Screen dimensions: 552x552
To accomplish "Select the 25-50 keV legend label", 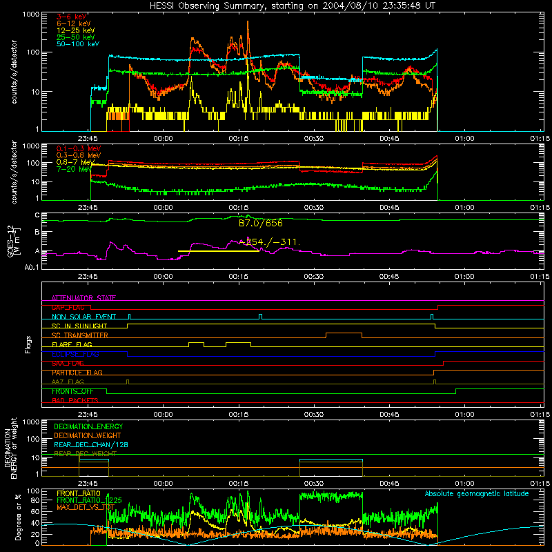I will pos(76,37).
